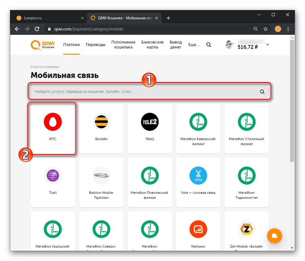Image resolution: width=305 pixels, height=261 pixels.
Task: Open the Chrome three-dot menu
Action: pos(288,29)
